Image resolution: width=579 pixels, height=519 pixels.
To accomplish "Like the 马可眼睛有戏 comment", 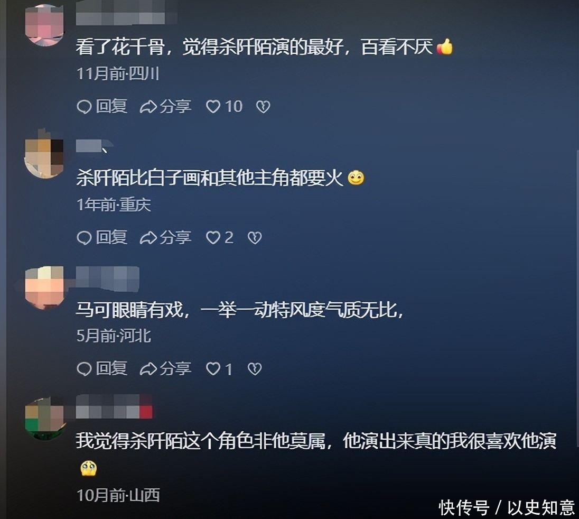I will click(x=219, y=369).
